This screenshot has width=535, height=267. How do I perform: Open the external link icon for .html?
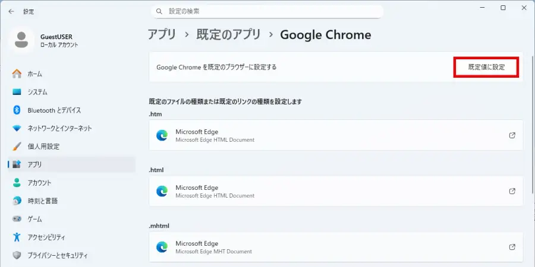[512, 191]
